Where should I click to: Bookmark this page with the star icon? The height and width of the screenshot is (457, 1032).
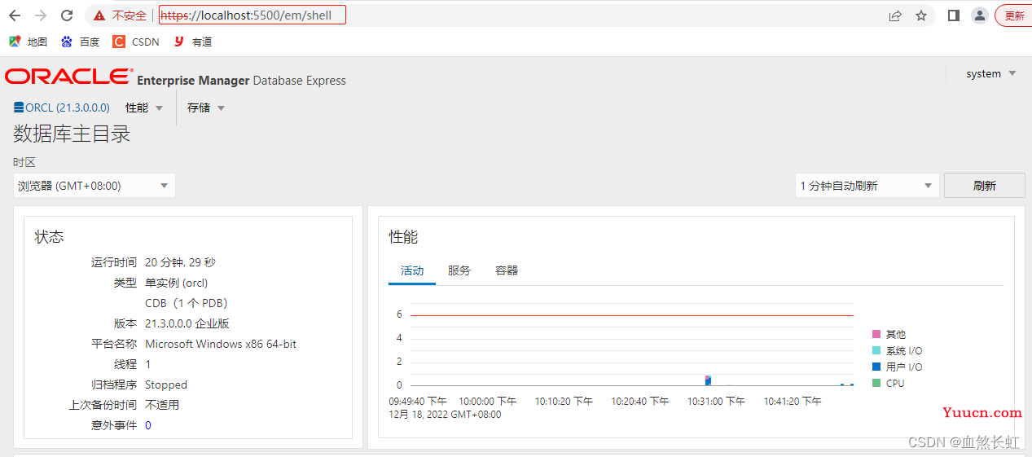coord(921,15)
